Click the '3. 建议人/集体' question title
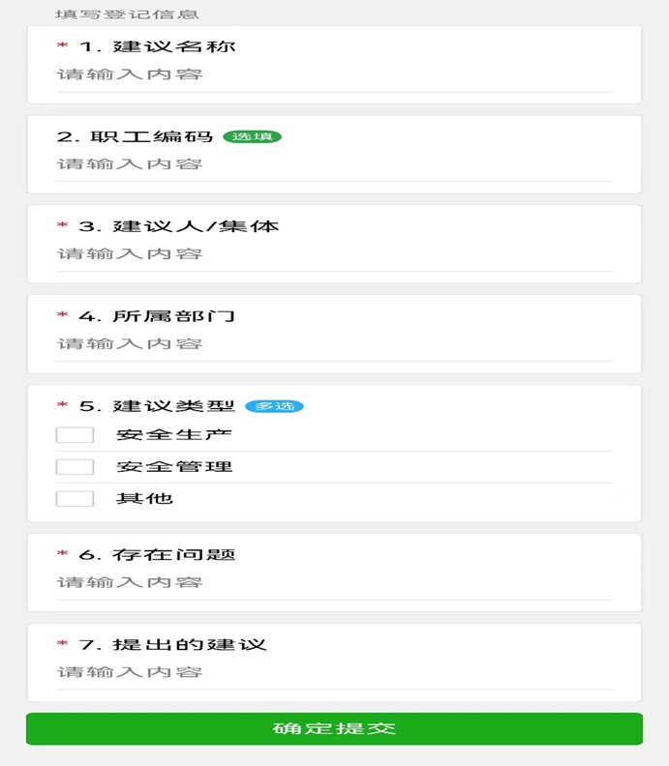Image resolution: width=669 pixels, height=766 pixels. point(179,226)
